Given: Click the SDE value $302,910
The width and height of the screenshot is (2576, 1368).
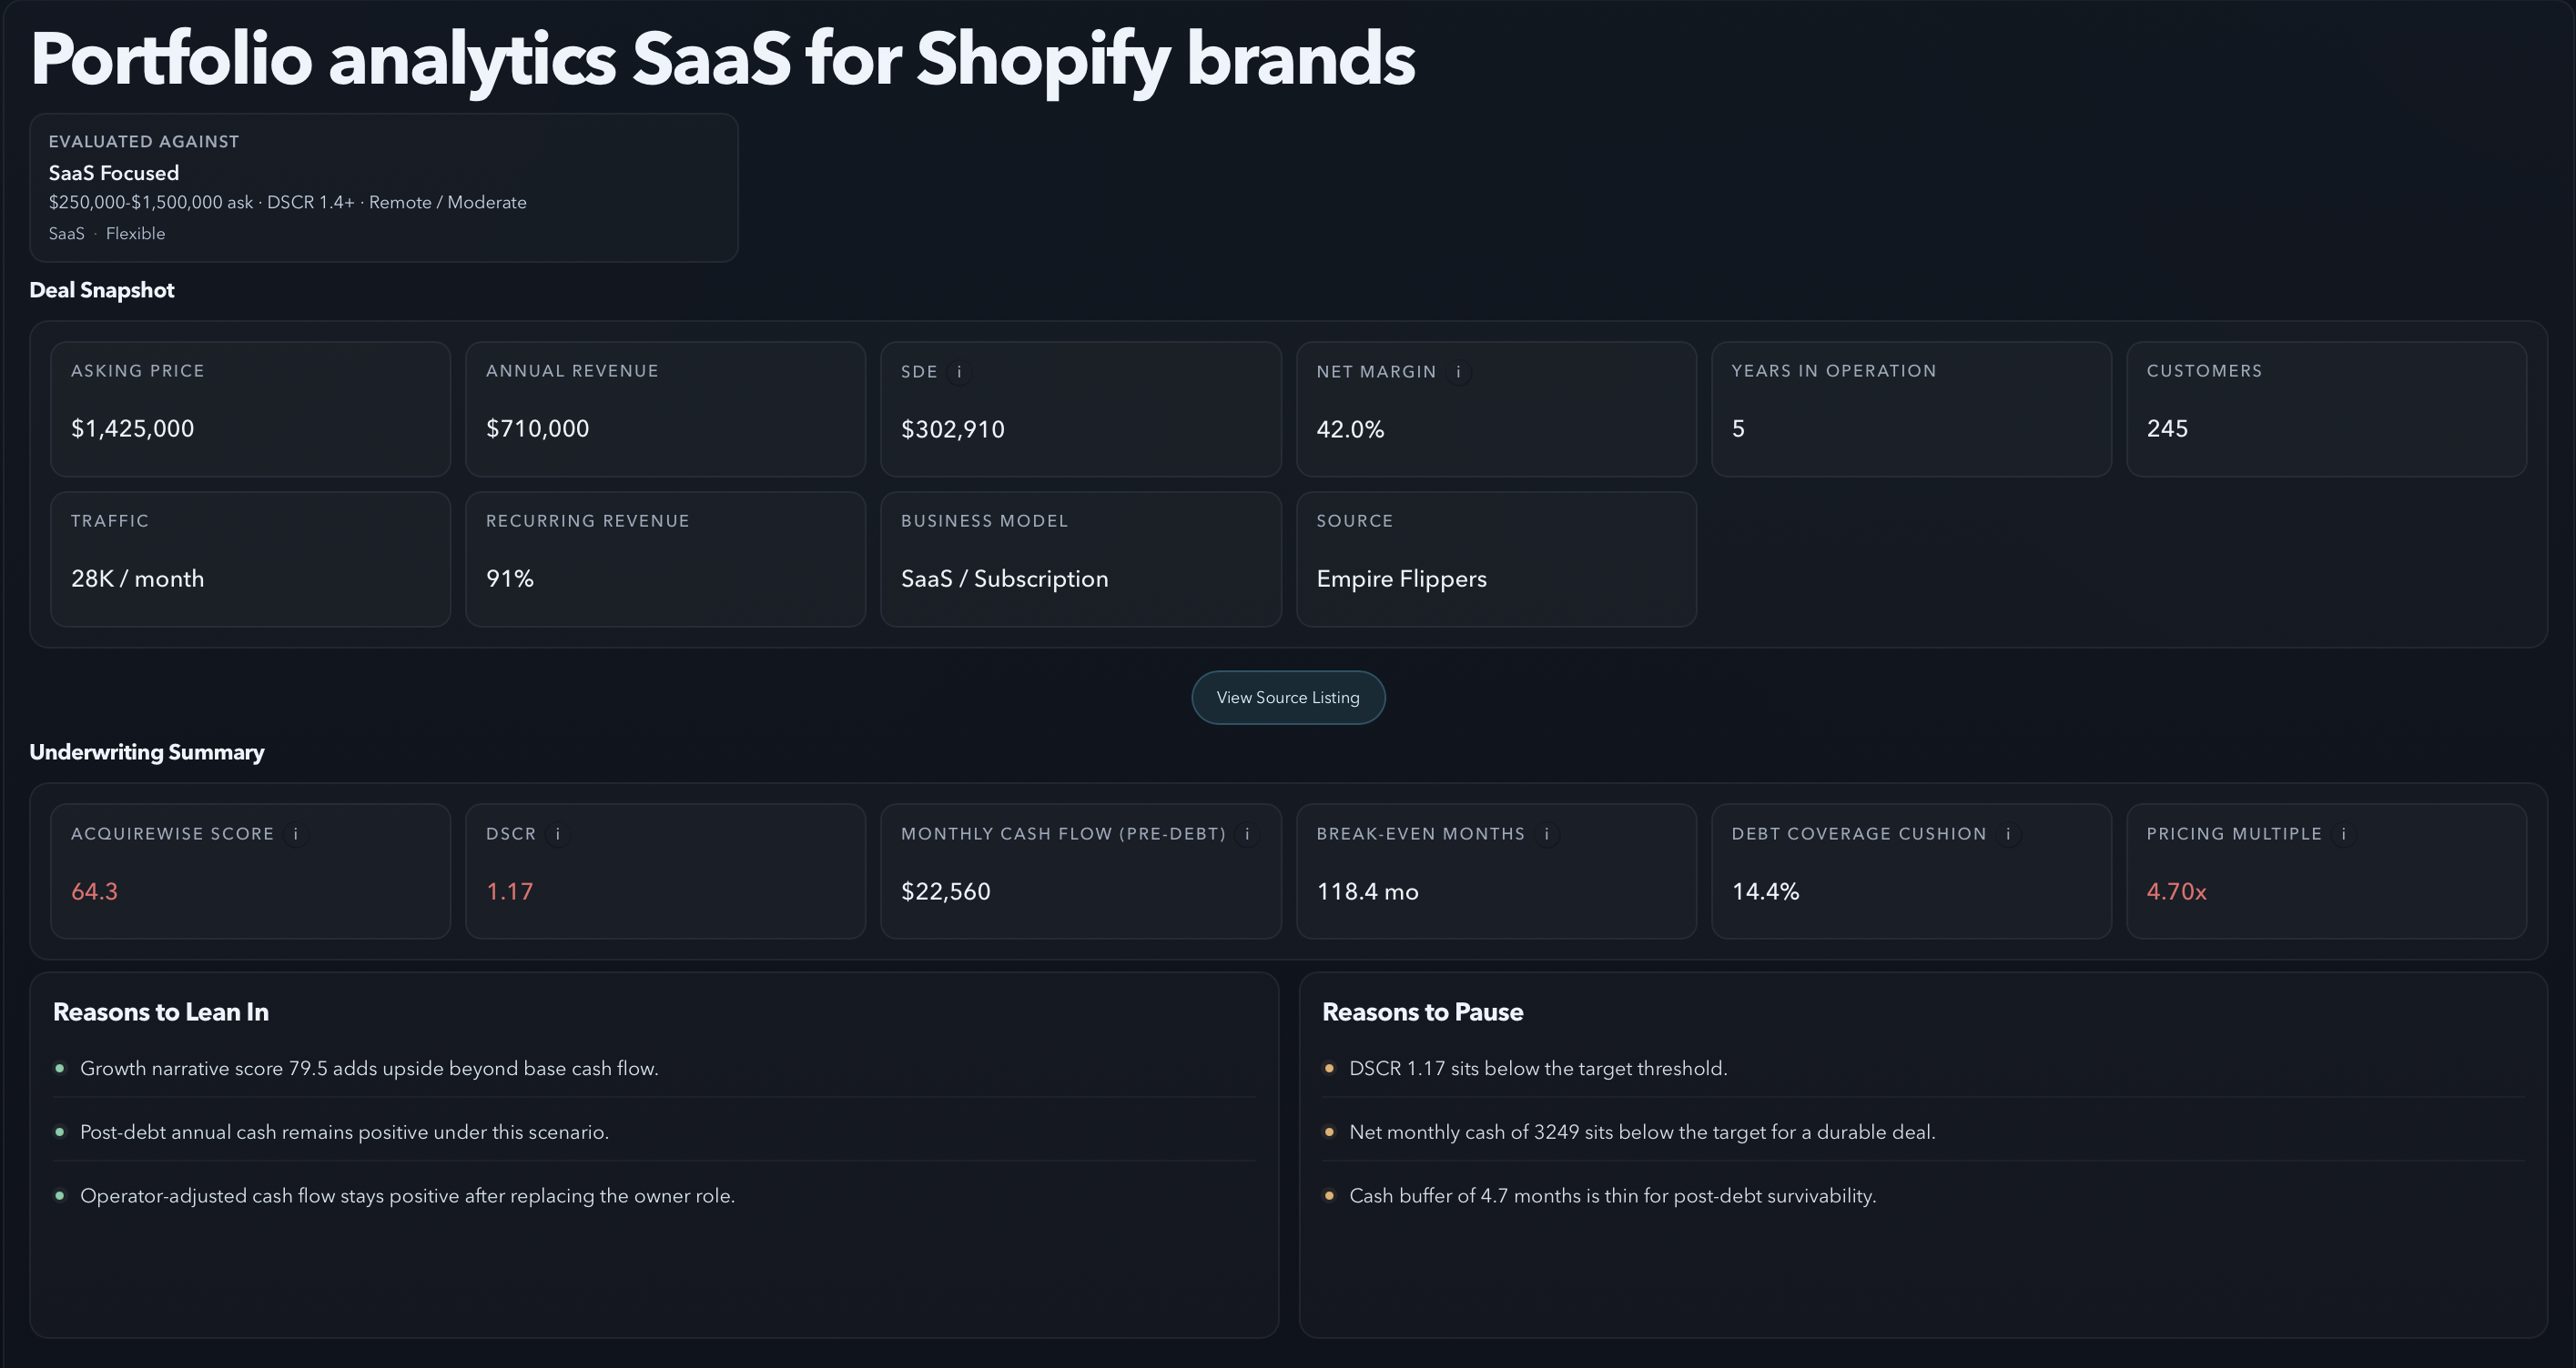Looking at the screenshot, I should click(x=952, y=429).
